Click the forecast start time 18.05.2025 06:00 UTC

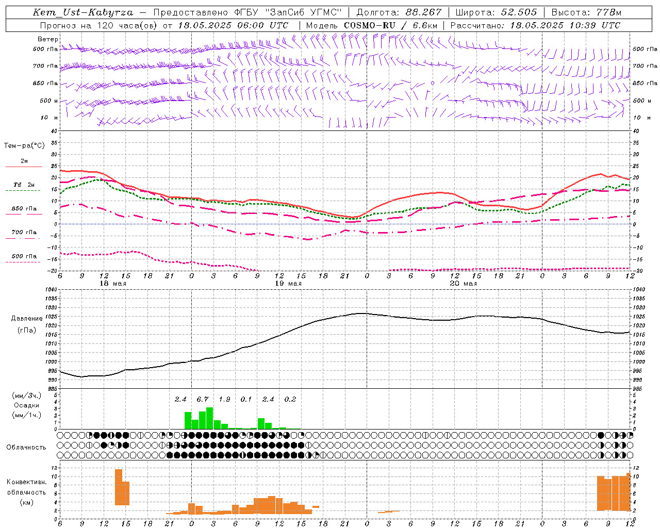pos(233,25)
